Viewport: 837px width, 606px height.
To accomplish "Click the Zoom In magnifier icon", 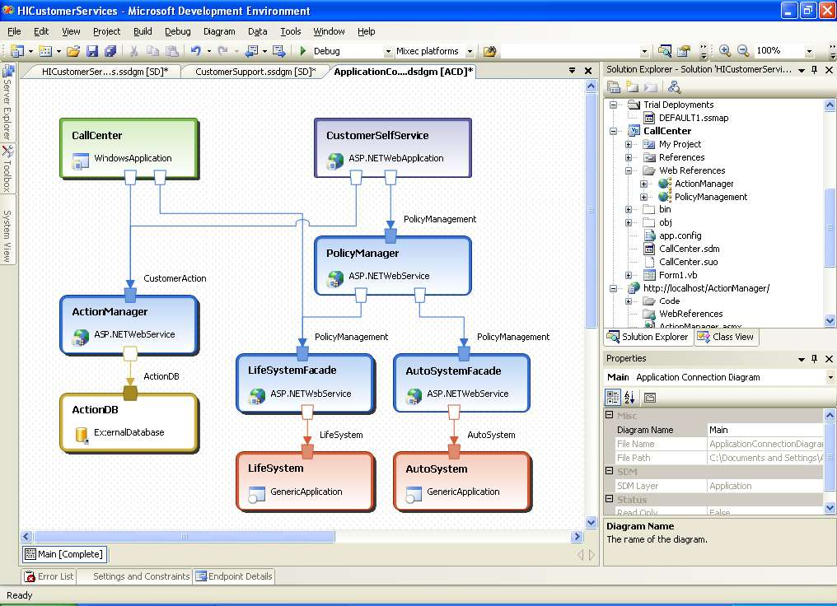I will [x=725, y=51].
